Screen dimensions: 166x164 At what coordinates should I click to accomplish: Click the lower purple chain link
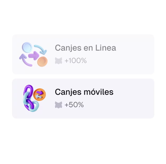29,104
